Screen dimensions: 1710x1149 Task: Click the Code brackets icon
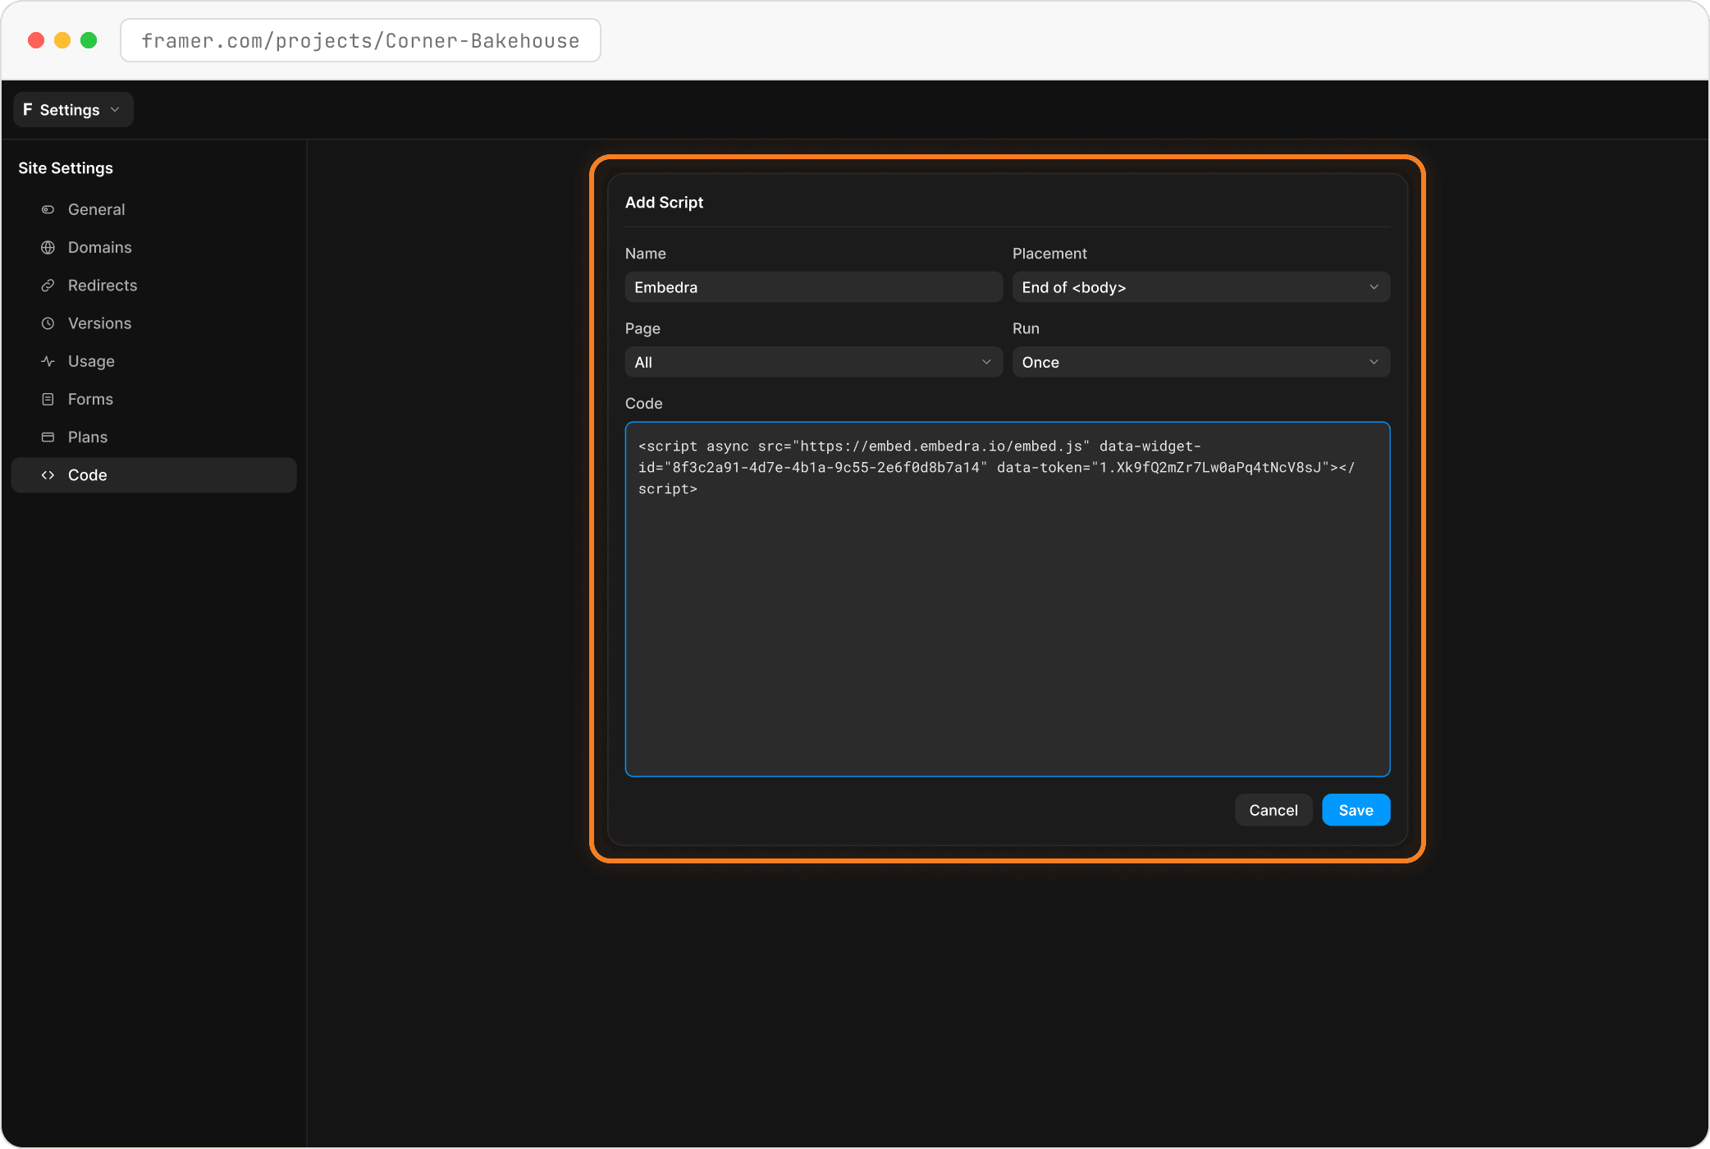pos(48,475)
